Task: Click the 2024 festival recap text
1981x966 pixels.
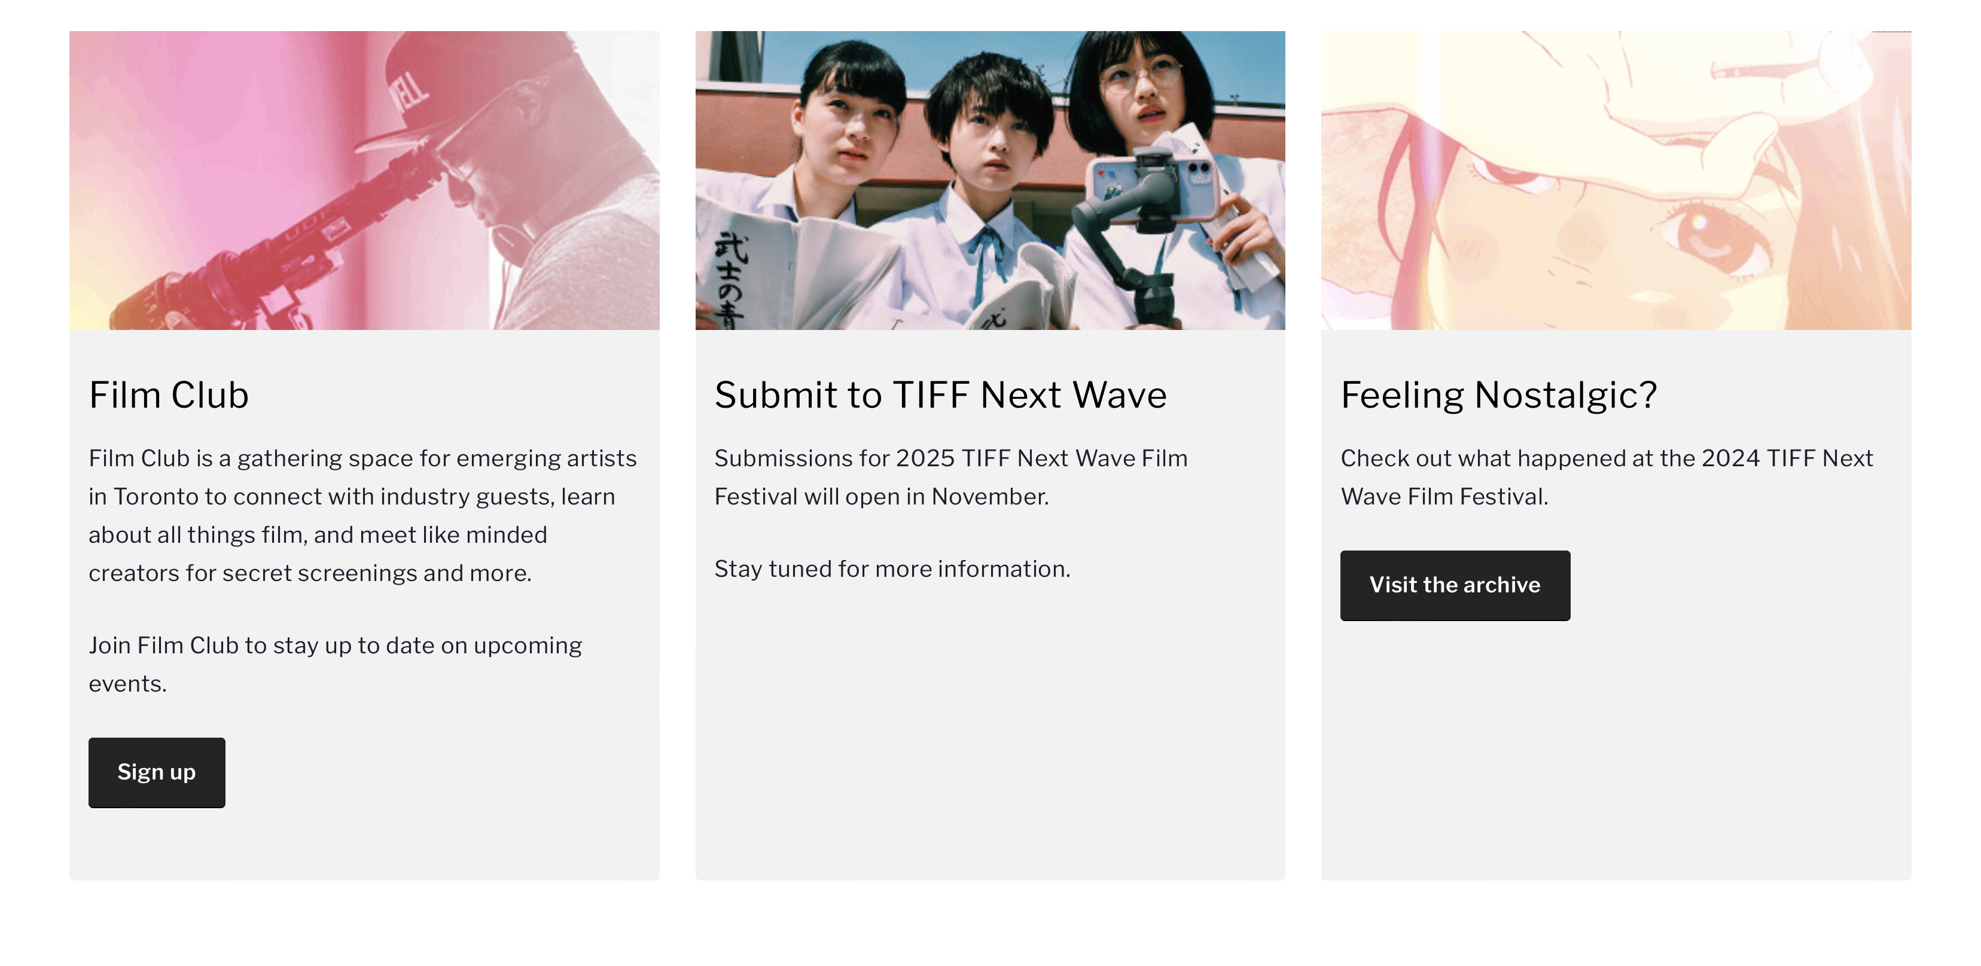Action: pos(1607,477)
